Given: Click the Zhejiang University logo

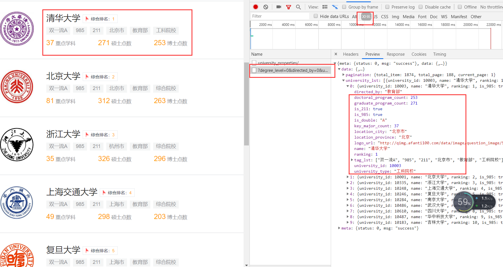Looking at the screenshot, I should click(x=17, y=145).
